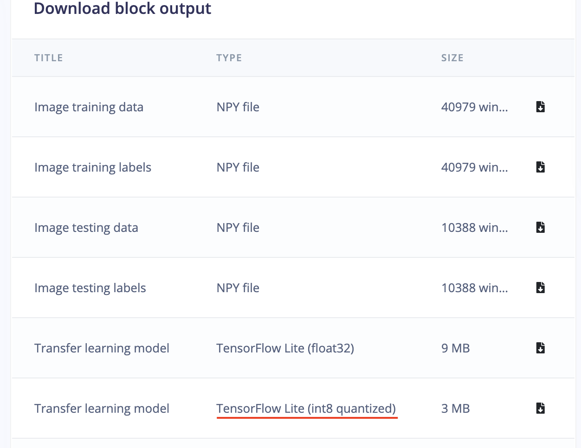Image resolution: width=581 pixels, height=448 pixels.
Task: Select the Image training labels title
Action: click(x=93, y=167)
